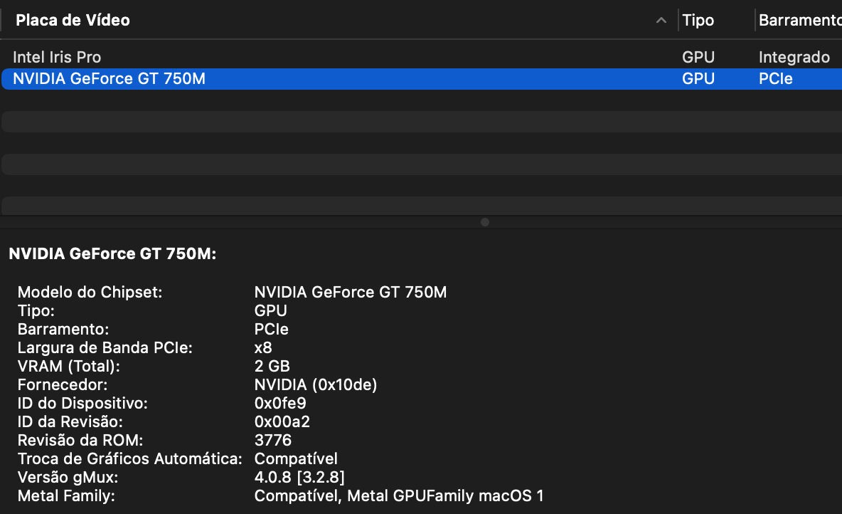This screenshot has width=842, height=514.
Task: Click the Modelo do Chipset value text
Action: coord(350,292)
